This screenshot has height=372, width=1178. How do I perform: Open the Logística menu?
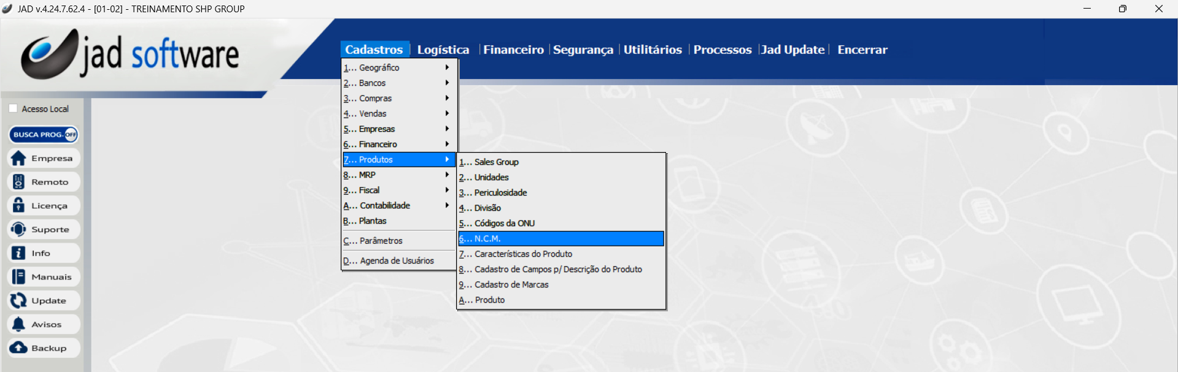(443, 50)
